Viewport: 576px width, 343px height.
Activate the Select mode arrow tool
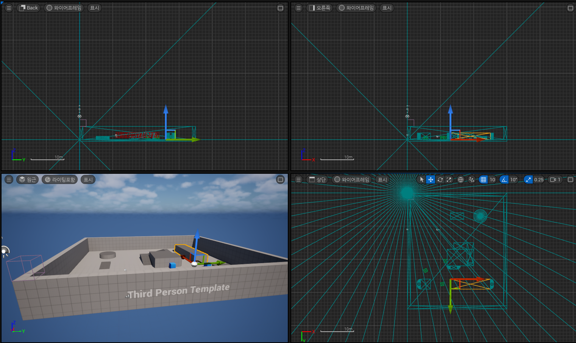(x=422, y=179)
